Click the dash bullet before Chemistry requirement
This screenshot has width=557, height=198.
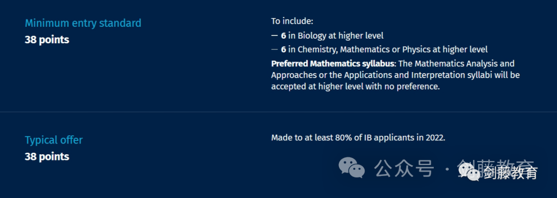[x=274, y=49]
